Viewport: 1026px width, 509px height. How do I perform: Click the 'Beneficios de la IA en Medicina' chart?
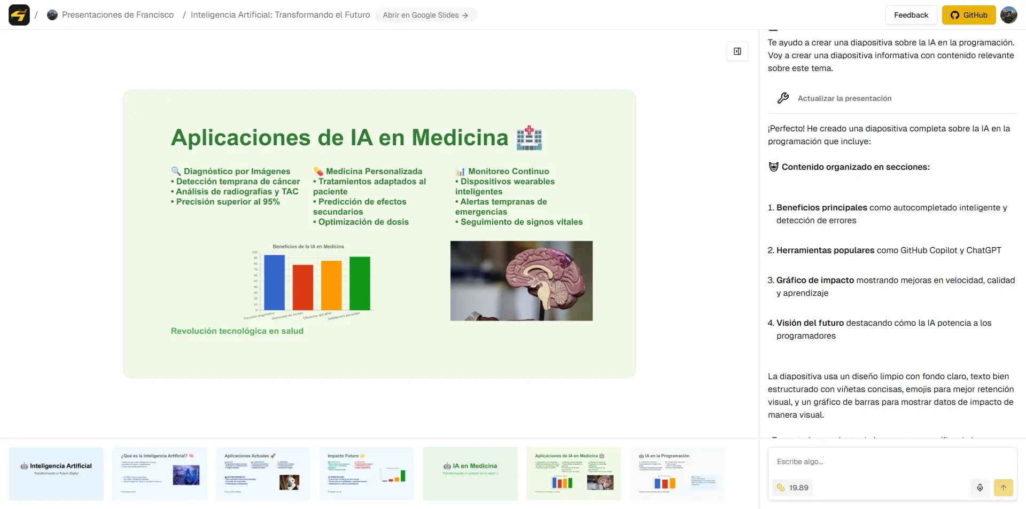[x=308, y=281]
